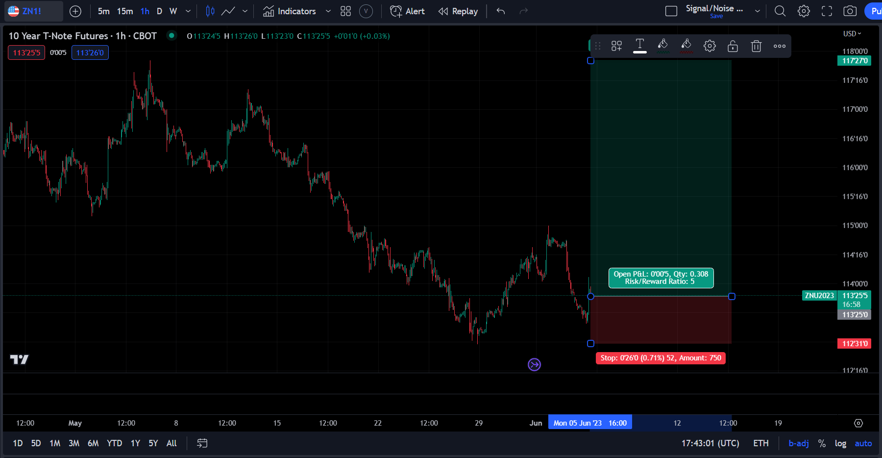Expand the chart style dropdown arrow
The image size is (882, 458).
tap(245, 11)
